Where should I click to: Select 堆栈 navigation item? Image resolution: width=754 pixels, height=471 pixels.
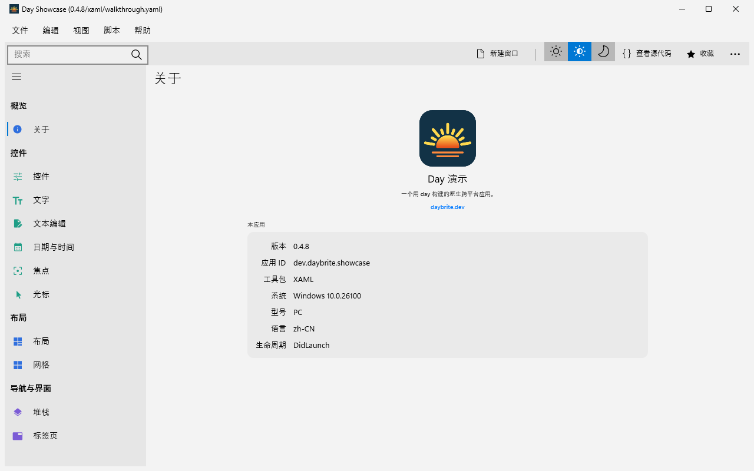(75, 412)
